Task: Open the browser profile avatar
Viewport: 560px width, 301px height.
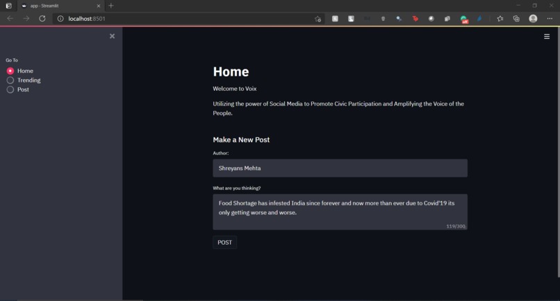Action: pyautogui.click(x=533, y=19)
